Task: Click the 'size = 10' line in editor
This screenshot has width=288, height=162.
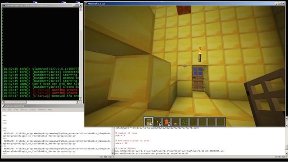Action: (121, 143)
